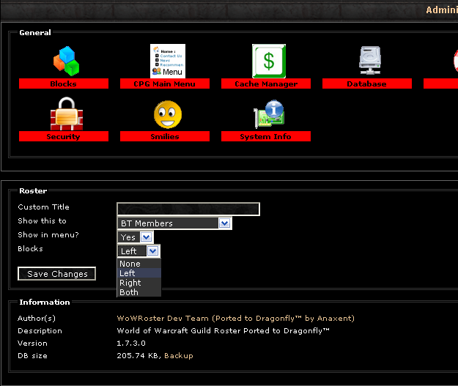
Task: Choose Right in the Blocks list
Action: point(130,283)
